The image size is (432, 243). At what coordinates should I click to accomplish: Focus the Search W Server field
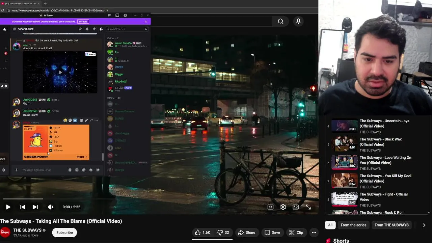(x=127, y=29)
